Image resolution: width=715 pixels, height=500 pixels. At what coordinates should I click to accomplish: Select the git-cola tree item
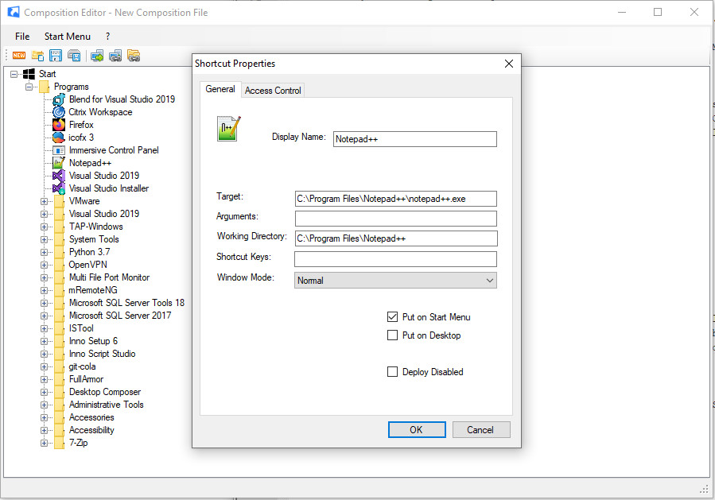click(x=82, y=366)
